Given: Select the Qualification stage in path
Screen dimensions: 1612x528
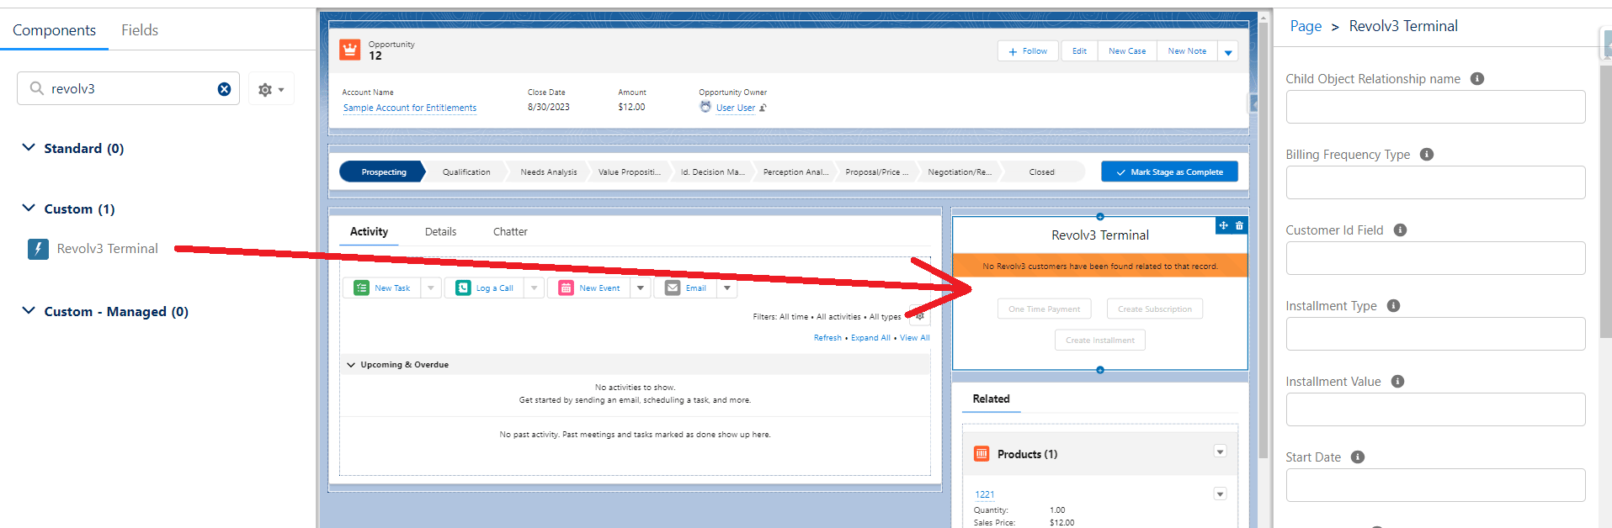Looking at the screenshot, I should point(466,172).
